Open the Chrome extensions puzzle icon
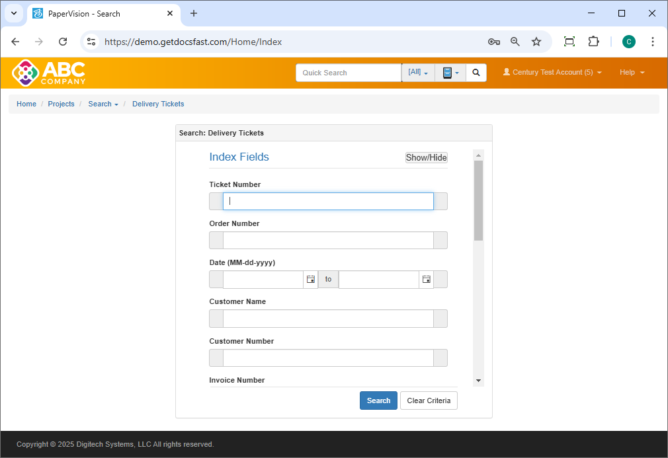This screenshot has height=458, width=668. 593,42
